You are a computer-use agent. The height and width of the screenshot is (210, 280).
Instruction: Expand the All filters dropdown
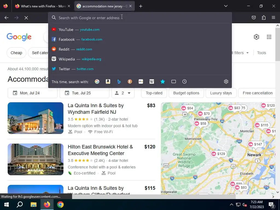[x=240, y=53]
